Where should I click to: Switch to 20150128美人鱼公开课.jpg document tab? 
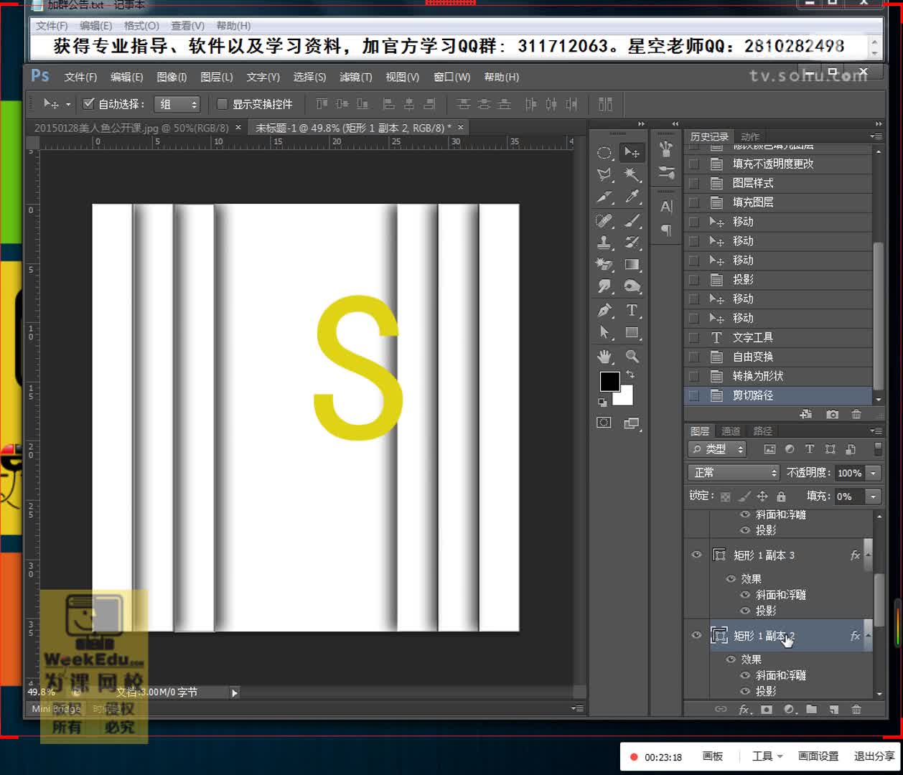[131, 128]
